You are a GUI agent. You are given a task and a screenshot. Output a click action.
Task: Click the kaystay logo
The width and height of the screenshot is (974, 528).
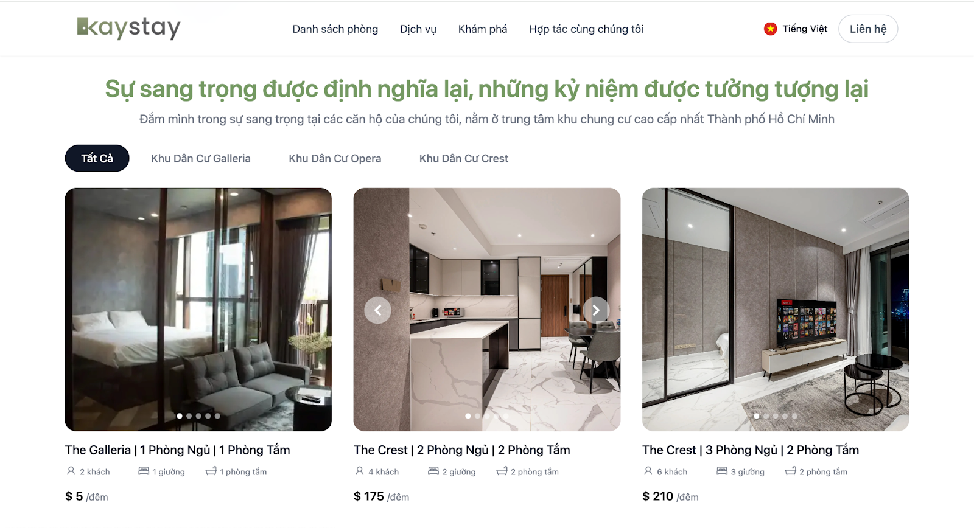tap(128, 27)
